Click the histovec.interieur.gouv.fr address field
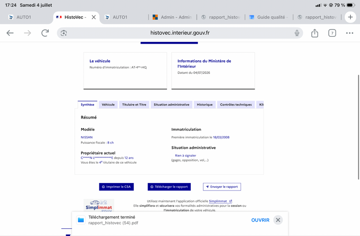The width and height of the screenshot is (360, 236). [180, 33]
